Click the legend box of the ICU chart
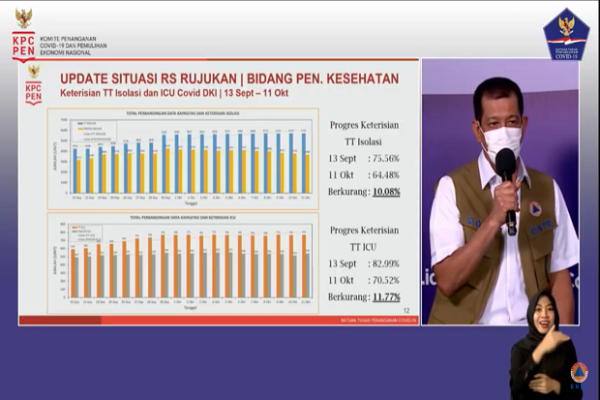 click(x=86, y=233)
